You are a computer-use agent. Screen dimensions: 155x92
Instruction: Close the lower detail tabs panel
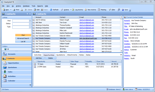coord(121,55)
